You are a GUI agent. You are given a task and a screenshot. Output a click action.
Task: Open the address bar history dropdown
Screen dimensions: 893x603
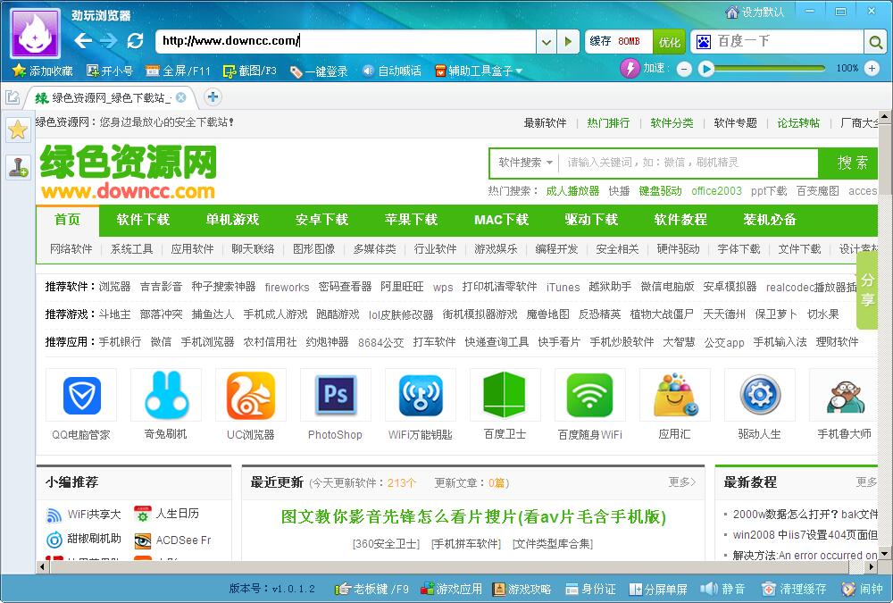coord(546,41)
